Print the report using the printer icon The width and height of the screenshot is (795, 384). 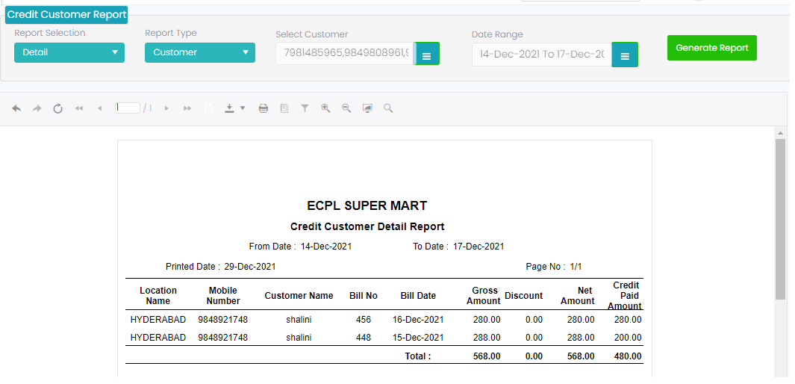pos(264,108)
